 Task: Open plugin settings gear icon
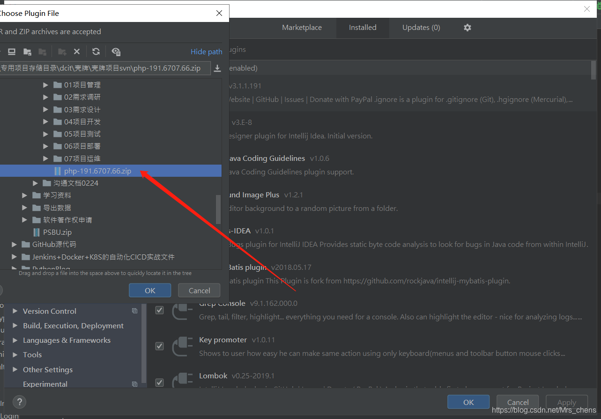click(x=467, y=28)
